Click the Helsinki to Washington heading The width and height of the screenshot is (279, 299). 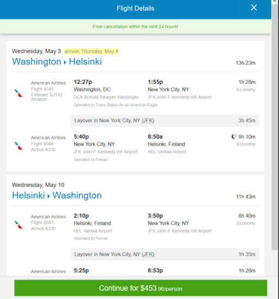pyautogui.click(x=57, y=196)
